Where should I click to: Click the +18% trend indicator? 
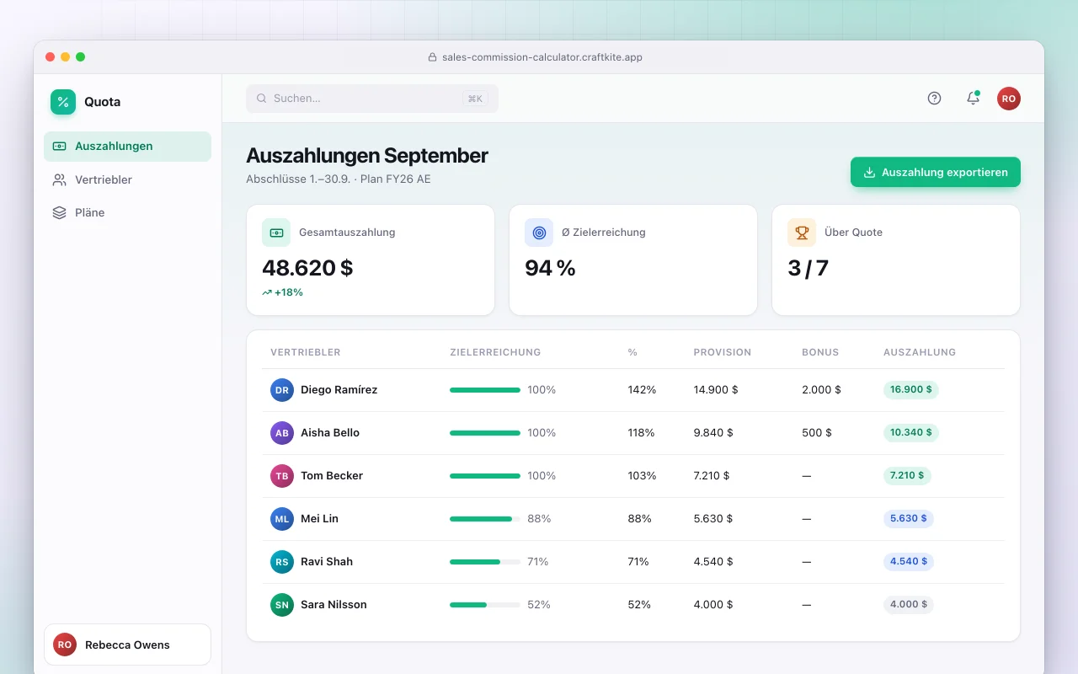coord(282,292)
